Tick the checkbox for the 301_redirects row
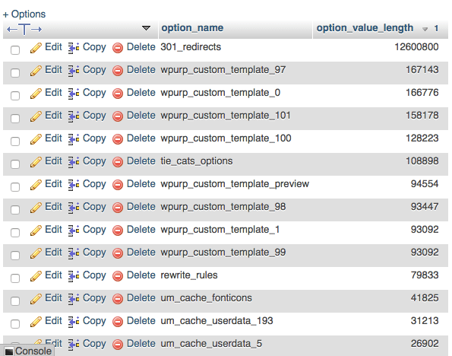Viewport: 452px width, 356px height. tap(15, 50)
